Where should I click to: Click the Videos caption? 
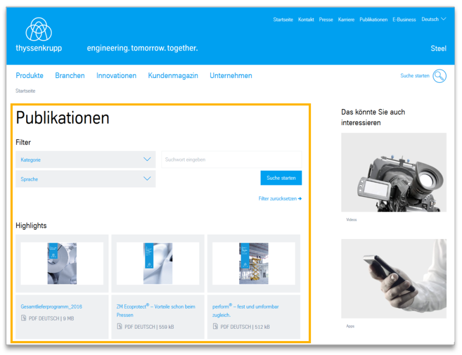click(351, 220)
